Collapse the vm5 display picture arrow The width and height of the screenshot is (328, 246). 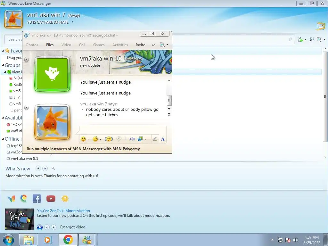click(26, 60)
